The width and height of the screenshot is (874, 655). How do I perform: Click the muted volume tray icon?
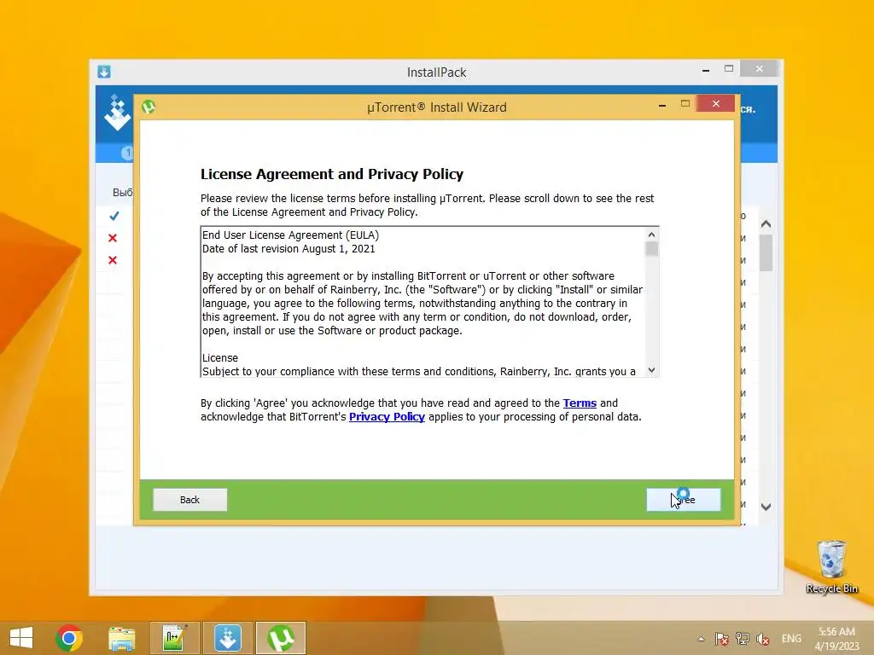[763, 639]
